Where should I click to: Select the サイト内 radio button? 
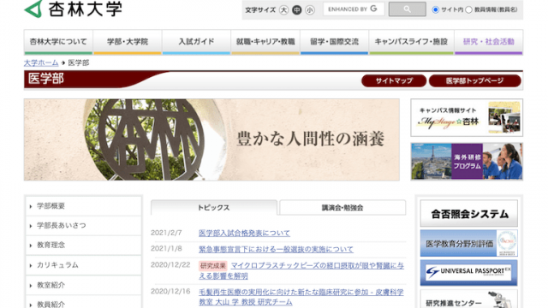click(x=435, y=9)
